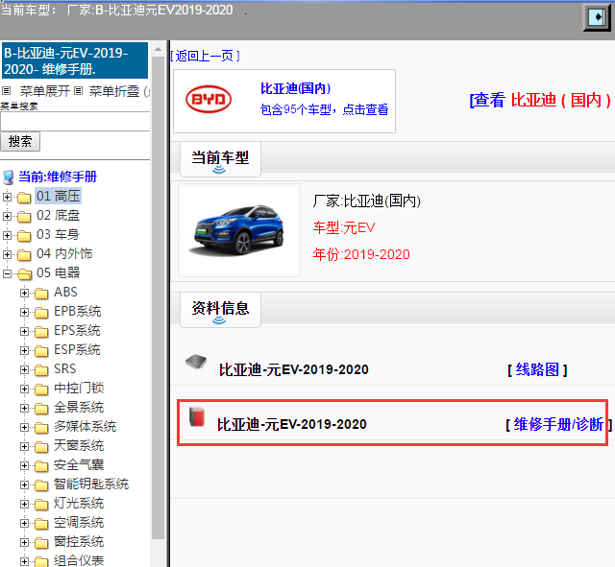Viewport: 615px width, 567px height.
Task: Expand the 智能钥匙系统 subfolder
Action: (24, 484)
